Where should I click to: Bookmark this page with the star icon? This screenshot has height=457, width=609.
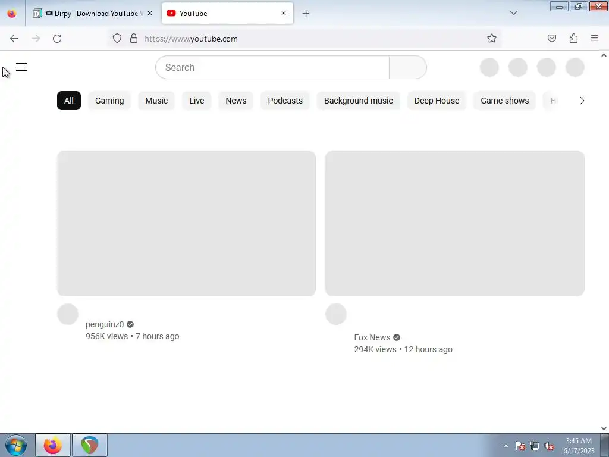coord(492,39)
